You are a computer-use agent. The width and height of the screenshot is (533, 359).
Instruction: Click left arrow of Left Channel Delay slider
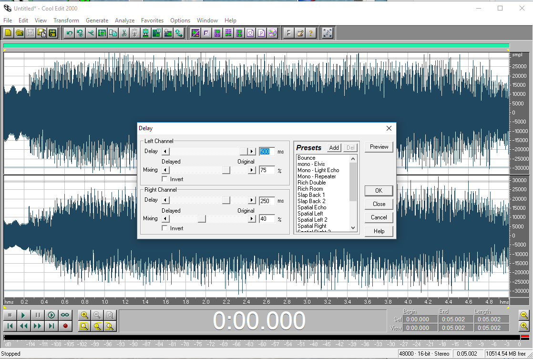(x=165, y=151)
